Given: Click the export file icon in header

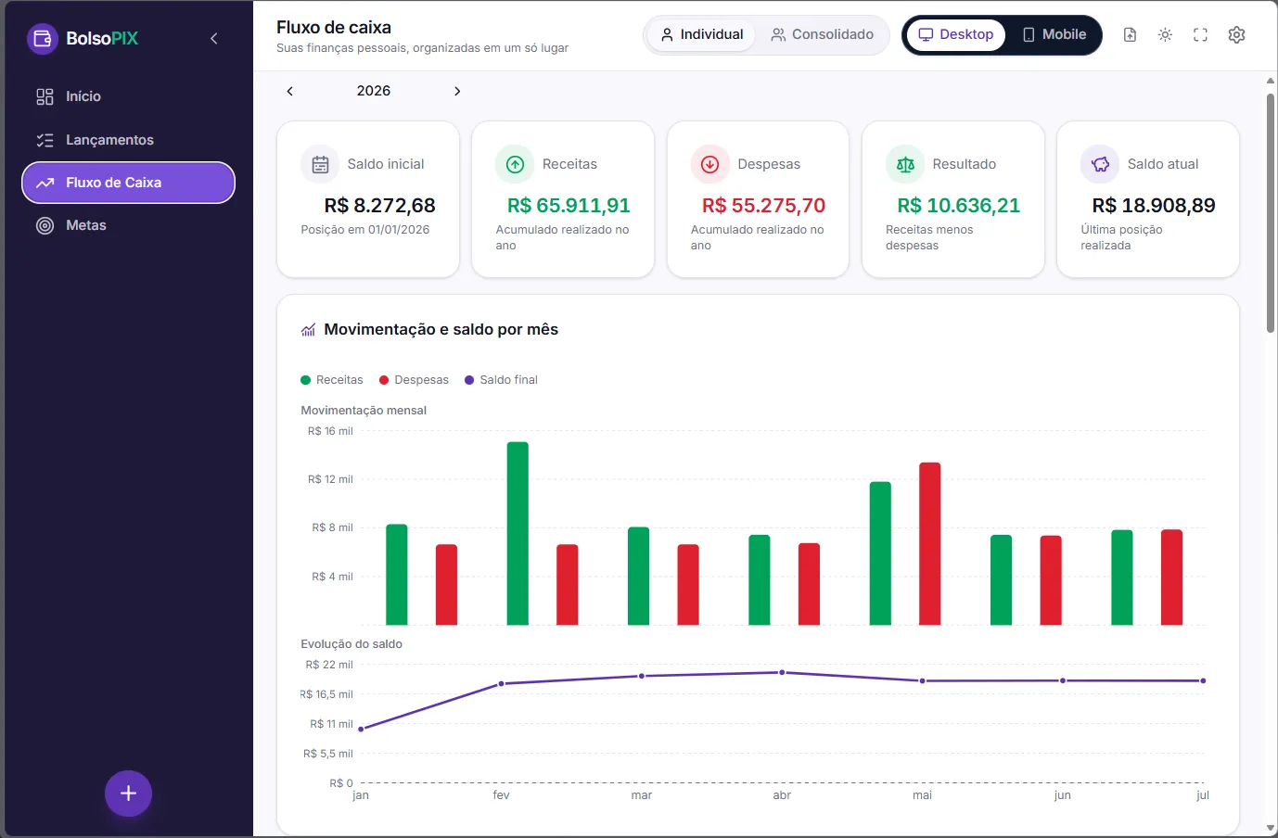Looking at the screenshot, I should click(1130, 35).
